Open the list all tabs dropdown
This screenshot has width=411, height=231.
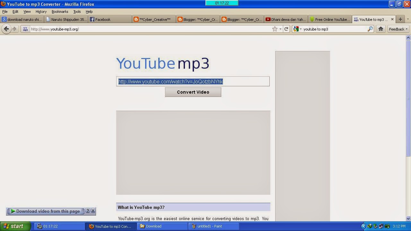(408, 19)
